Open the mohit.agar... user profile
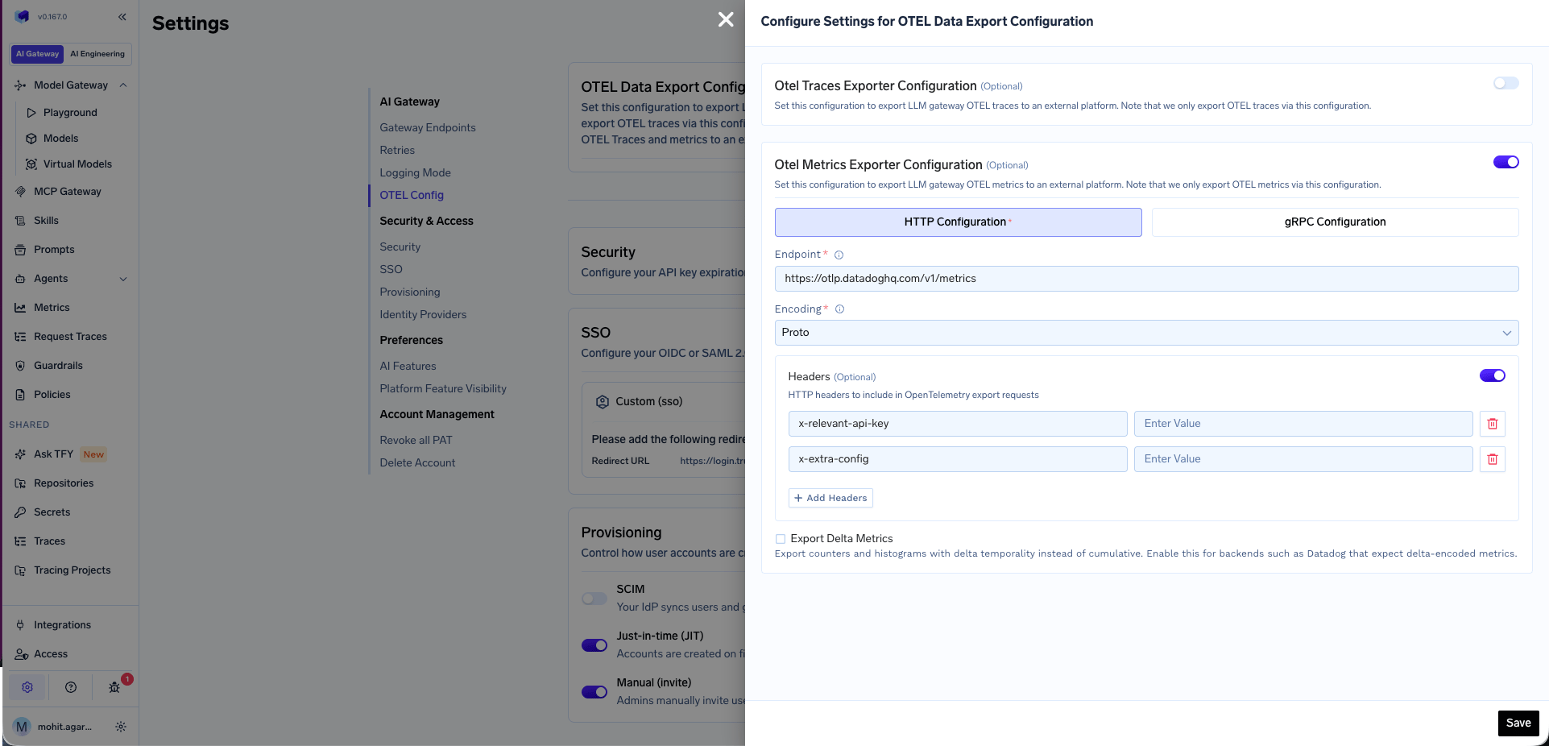Viewport: 1549px width, 746px height. [x=53, y=727]
